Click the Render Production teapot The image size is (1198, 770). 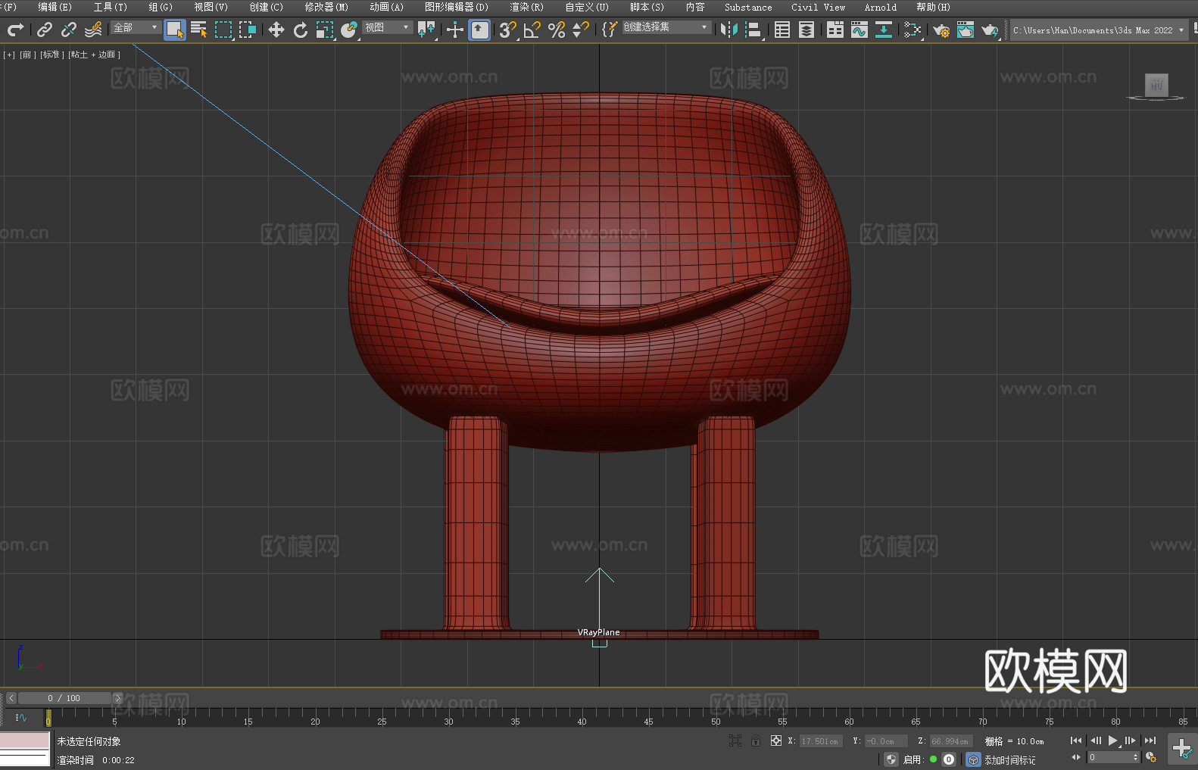pyautogui.click(x=990, y=30)
